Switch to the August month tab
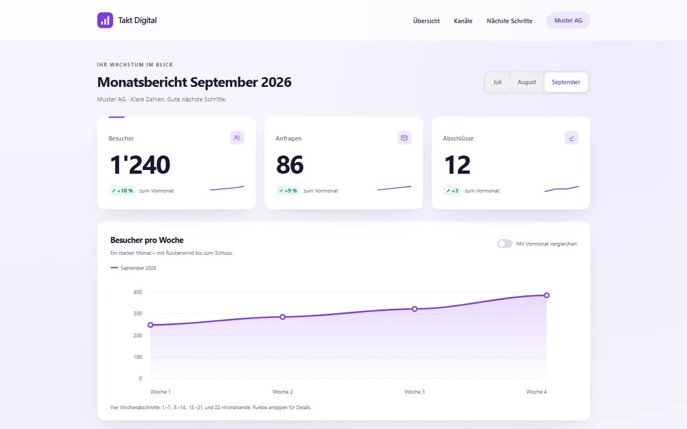 [527, 82]
